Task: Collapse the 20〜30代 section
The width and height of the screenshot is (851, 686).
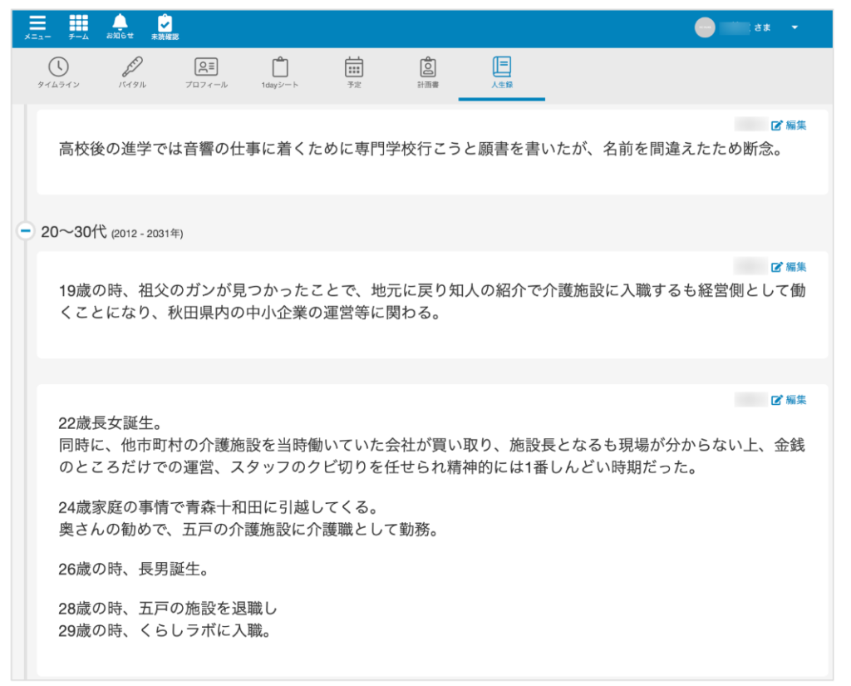Action: (26, 231)
